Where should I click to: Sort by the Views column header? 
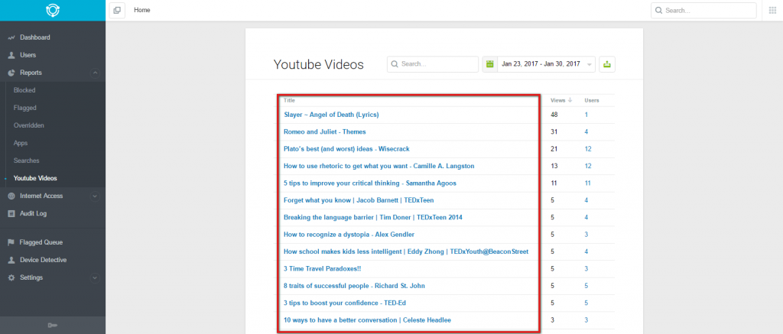pyautogui.click(x=557, y=100)
